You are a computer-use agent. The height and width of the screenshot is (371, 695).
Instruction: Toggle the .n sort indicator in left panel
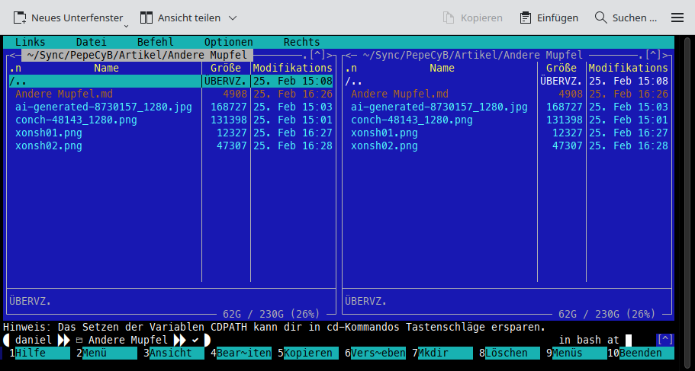15,68
